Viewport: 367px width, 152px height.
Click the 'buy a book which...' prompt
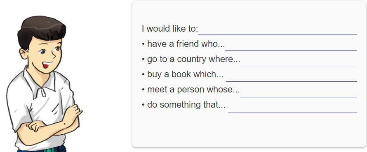186,74
